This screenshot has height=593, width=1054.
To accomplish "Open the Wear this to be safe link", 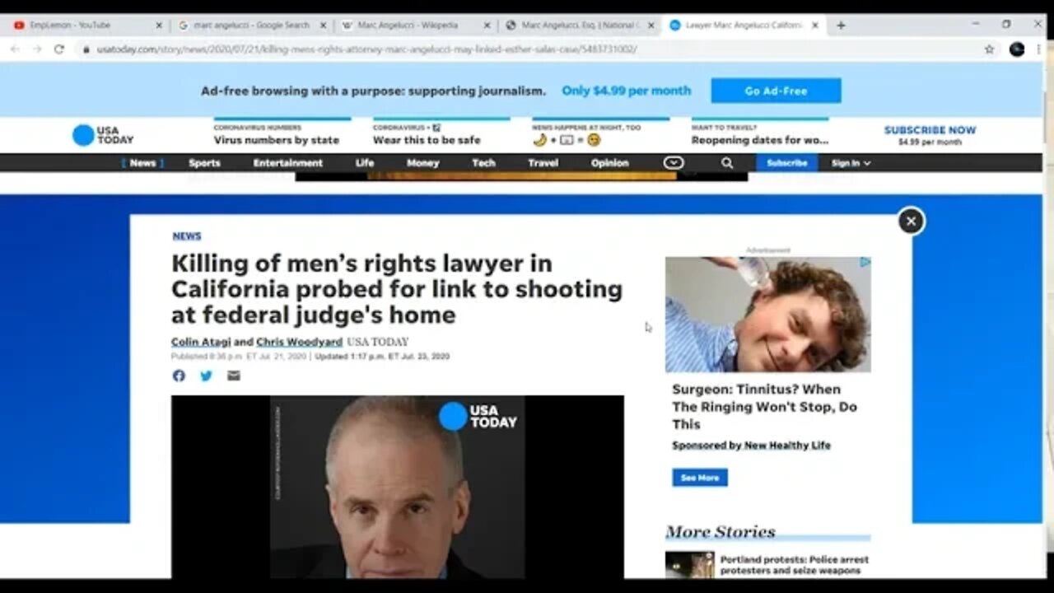I will coord(427,140).
